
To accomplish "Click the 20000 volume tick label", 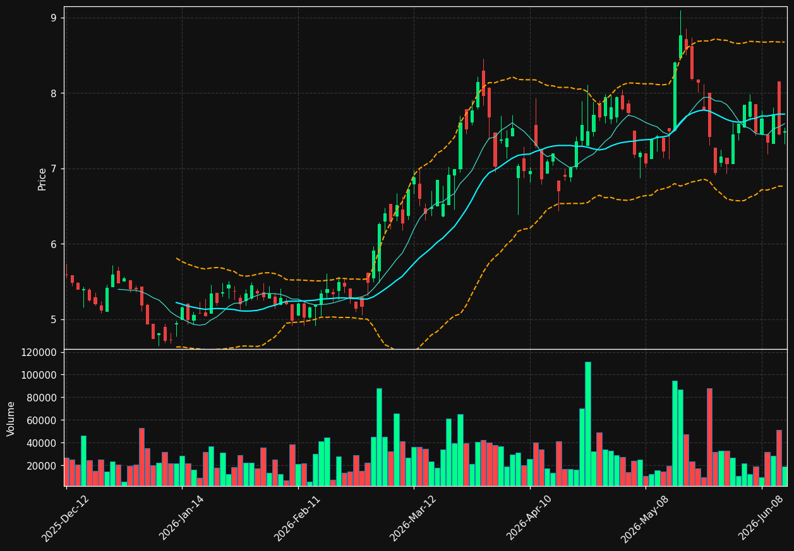I will click(42, 466).
